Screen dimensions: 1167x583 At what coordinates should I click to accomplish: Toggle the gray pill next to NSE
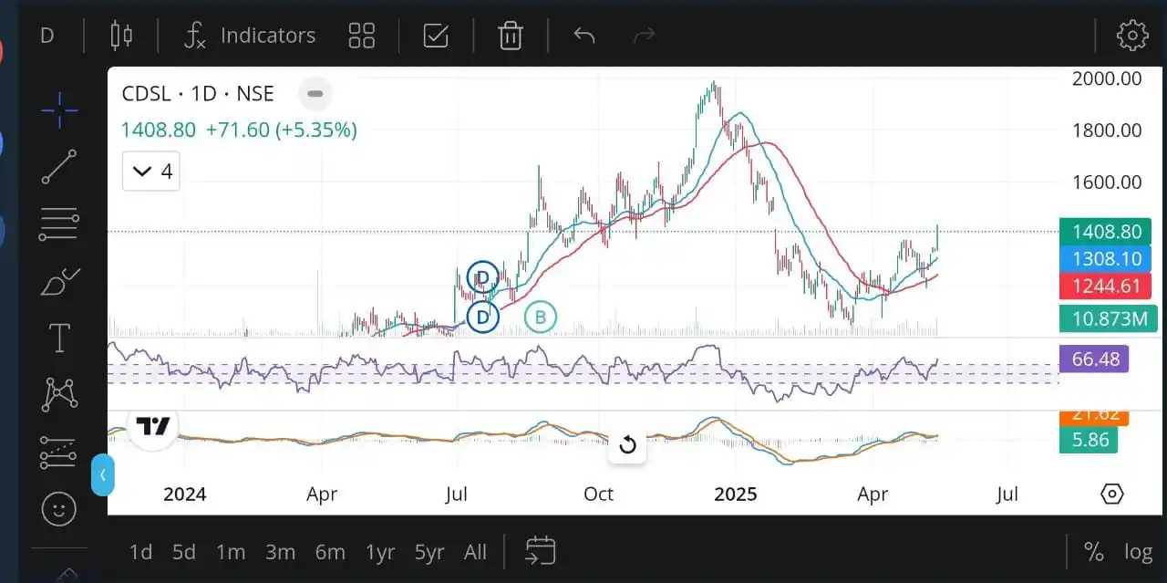(315, 93)
